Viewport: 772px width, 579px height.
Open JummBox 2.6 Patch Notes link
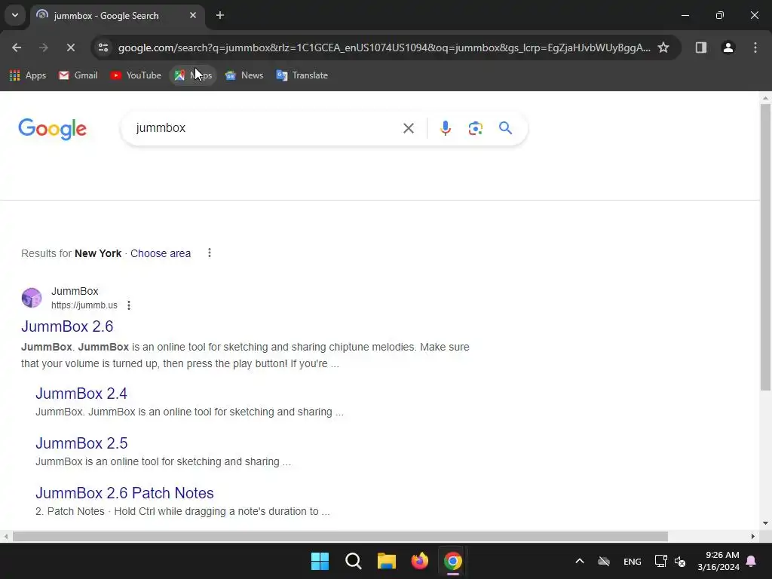tap(124, 493)
